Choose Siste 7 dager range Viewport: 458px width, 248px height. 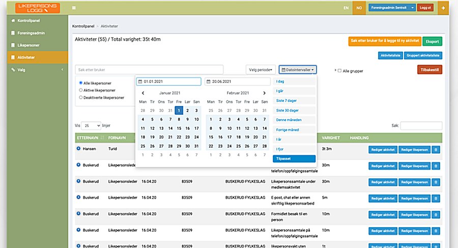click(294, 101)
